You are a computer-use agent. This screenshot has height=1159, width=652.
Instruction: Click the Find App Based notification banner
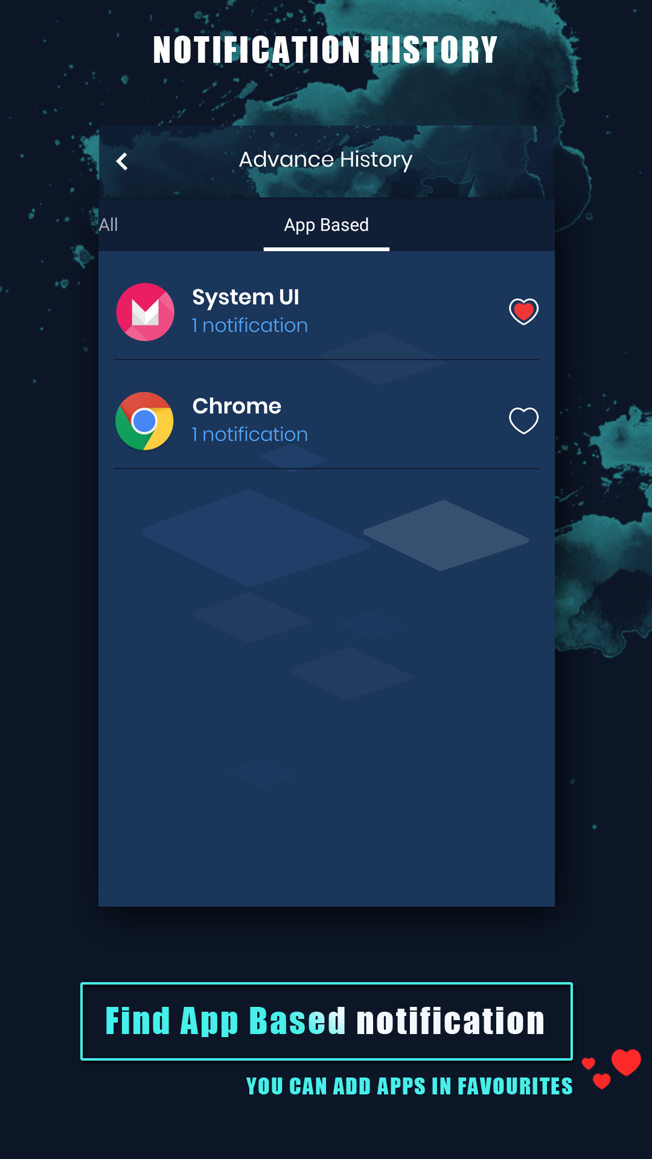pos(326,1021)
